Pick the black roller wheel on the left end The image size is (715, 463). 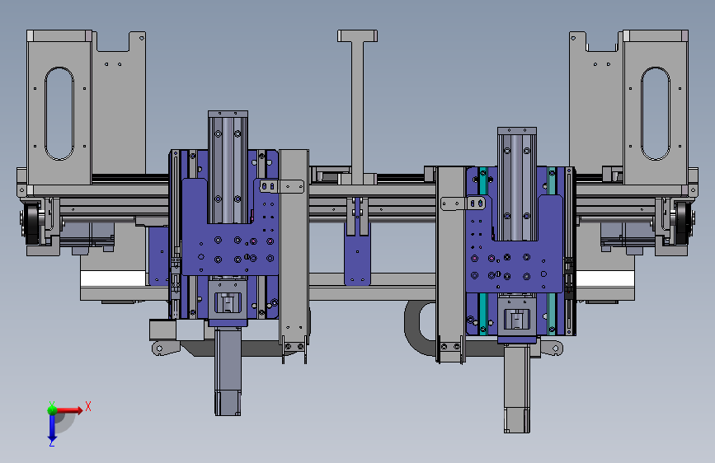coord(32,223)
